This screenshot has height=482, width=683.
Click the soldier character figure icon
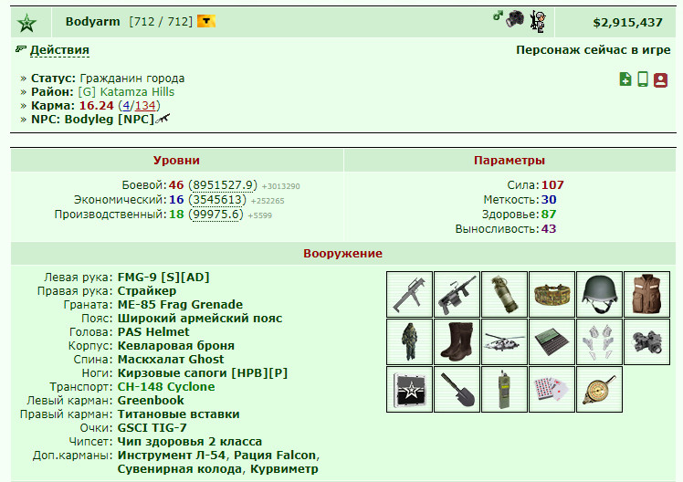point(538,21)
